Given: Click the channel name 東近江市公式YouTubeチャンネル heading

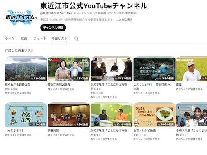Looking at the screenshot, I should pyautogui.click(x=94, y=6).
